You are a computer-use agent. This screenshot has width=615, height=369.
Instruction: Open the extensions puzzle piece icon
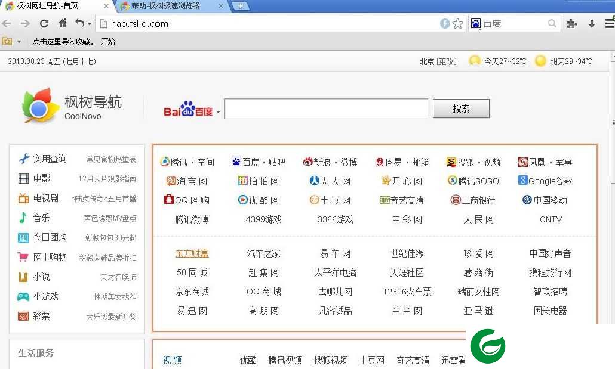pos(572,24)
